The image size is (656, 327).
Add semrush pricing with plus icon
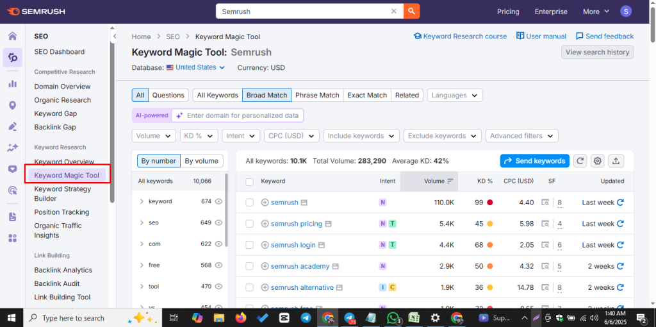(265, 224)
